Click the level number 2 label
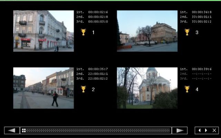The width and height of the screenshot is (221, 138). [93, 89]
